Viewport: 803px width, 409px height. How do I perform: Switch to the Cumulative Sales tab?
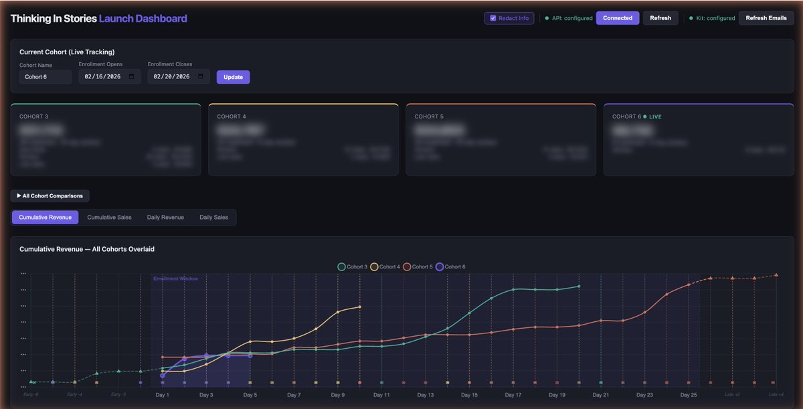[x=109, y=218]
